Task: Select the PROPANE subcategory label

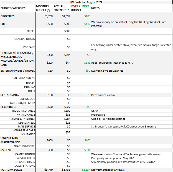Action: point(29,47)
